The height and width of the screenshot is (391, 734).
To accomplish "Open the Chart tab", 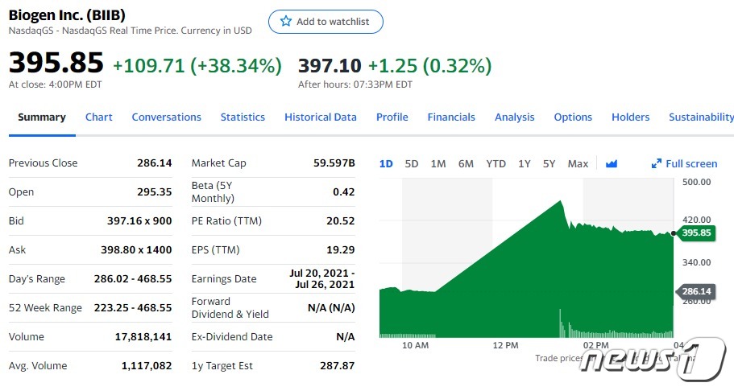I will [99, 117].
